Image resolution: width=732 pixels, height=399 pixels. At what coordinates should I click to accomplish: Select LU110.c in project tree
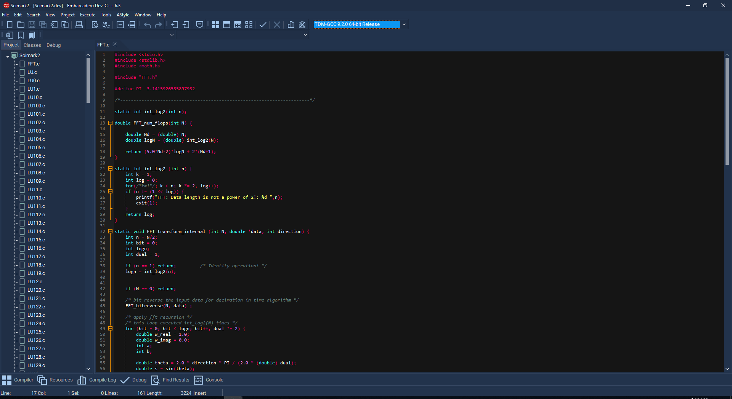(x=36, y=198)
